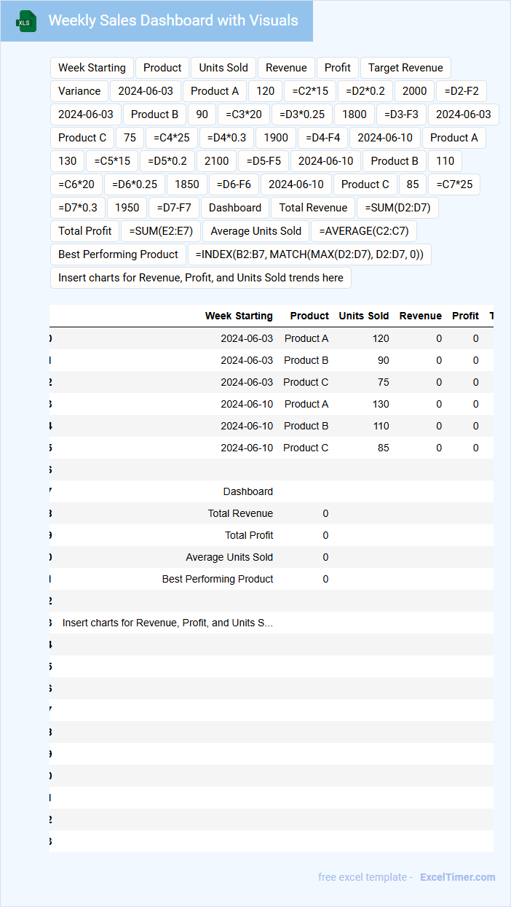Select cell showing 130 units sold
511x907 pixels.
click(364, 404)
